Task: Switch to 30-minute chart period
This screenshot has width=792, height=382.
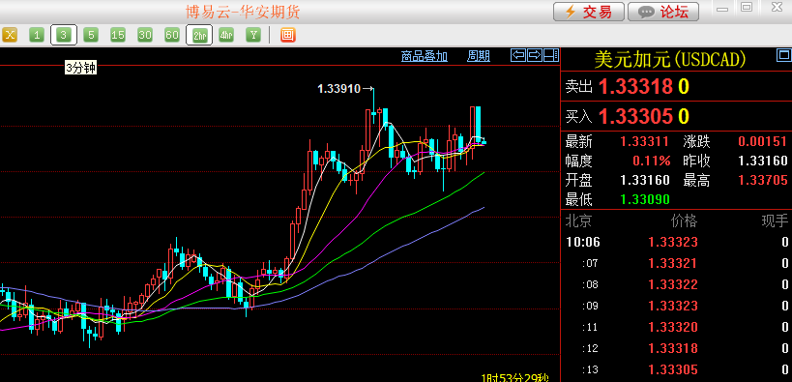Action: [145, 35]
